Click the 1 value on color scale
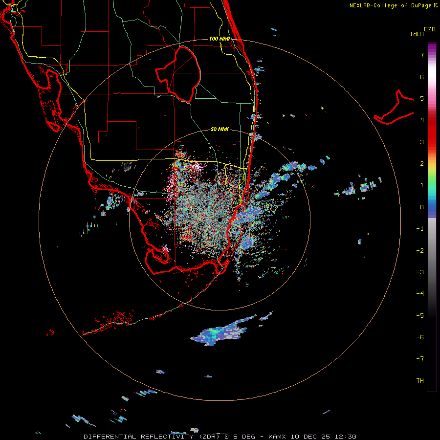 [422, 185]
